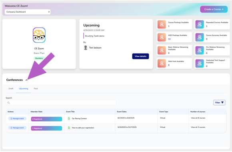Click the CE Zoom brain logo

(x=39, y=35)
